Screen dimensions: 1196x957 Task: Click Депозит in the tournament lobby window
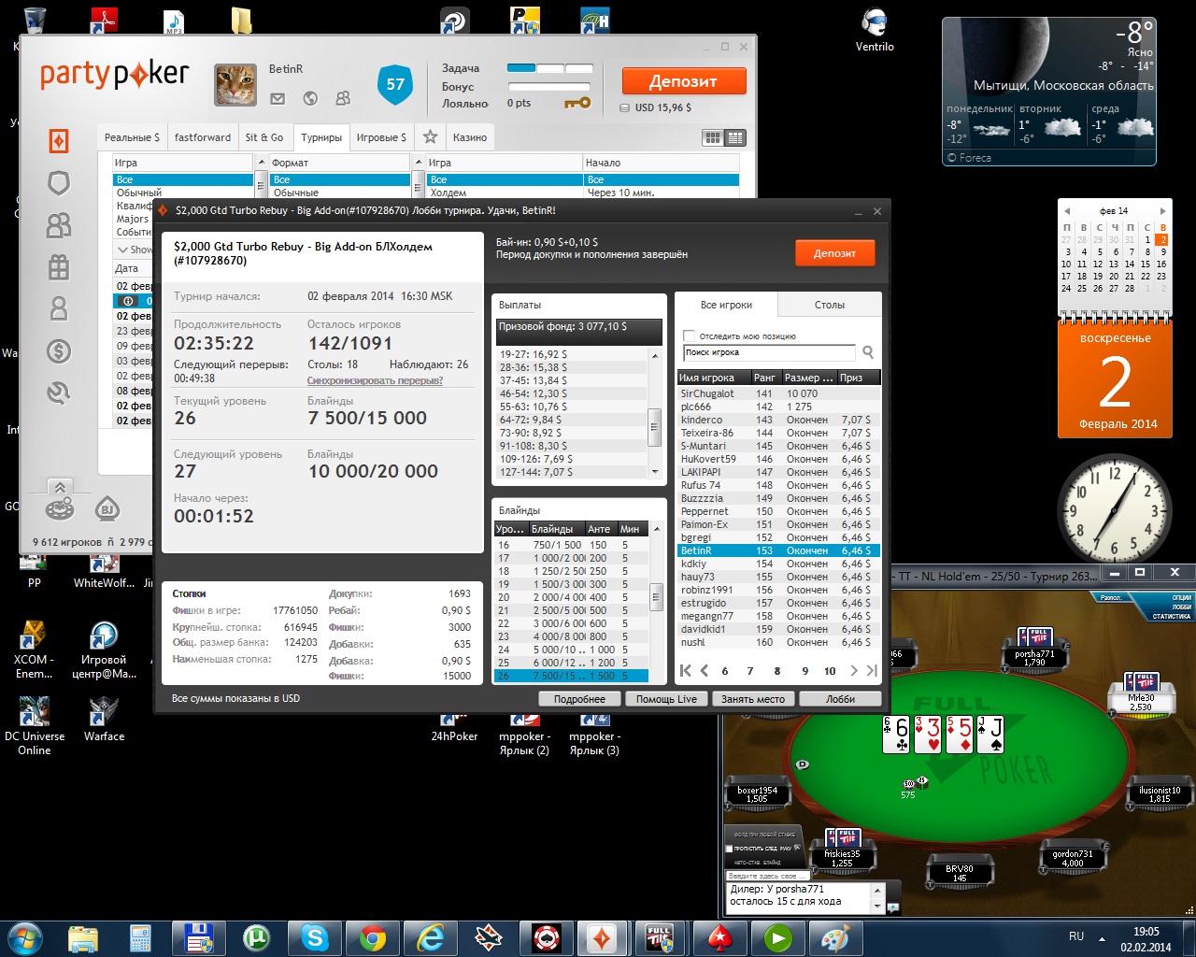835,253
